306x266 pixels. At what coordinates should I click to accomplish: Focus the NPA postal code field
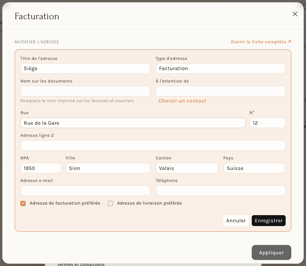[x=41, y=168]
